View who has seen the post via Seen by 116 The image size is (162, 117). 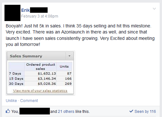click(x=145, y=112)
